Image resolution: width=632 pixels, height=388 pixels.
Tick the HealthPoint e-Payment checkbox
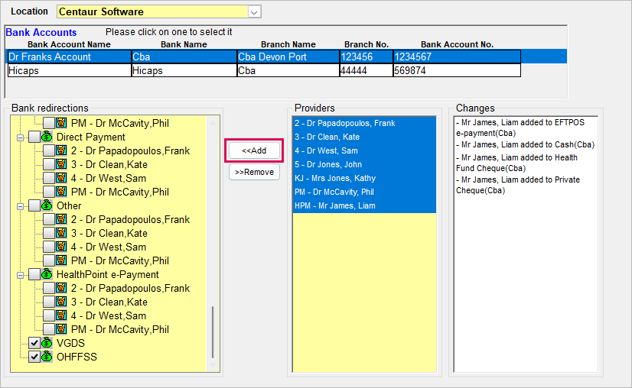[x=34, y=274]
